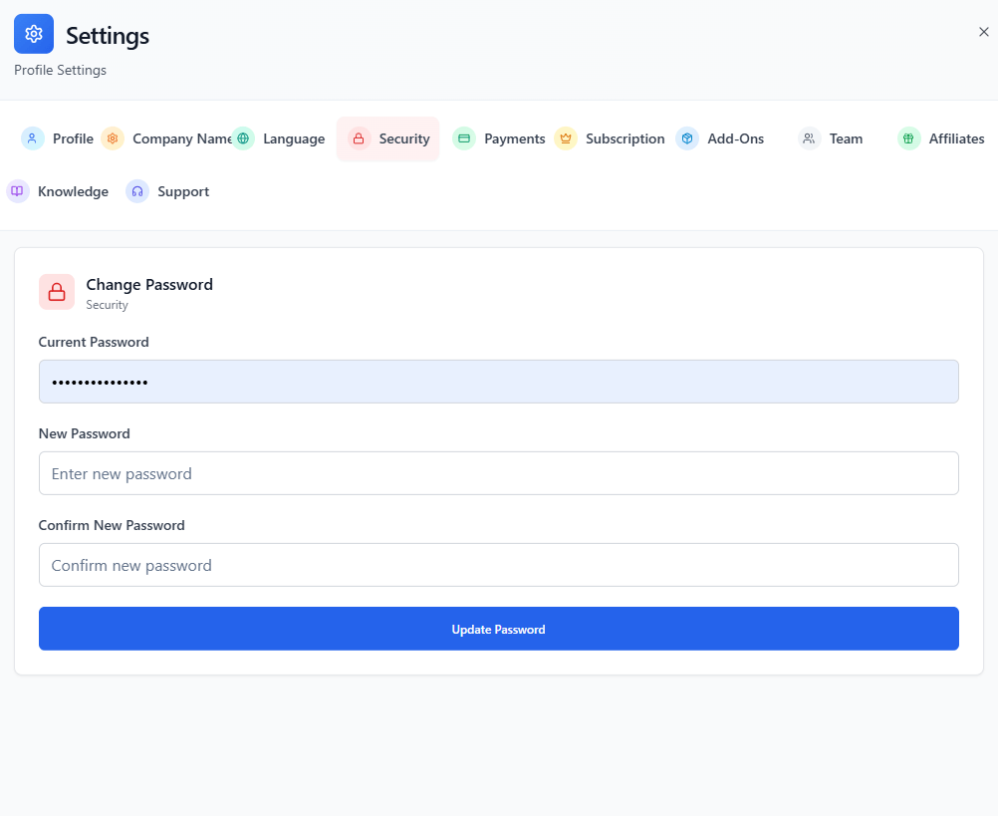998x816 pixels.
Task: Select the Profile person icon
Action: pos(32,138)
